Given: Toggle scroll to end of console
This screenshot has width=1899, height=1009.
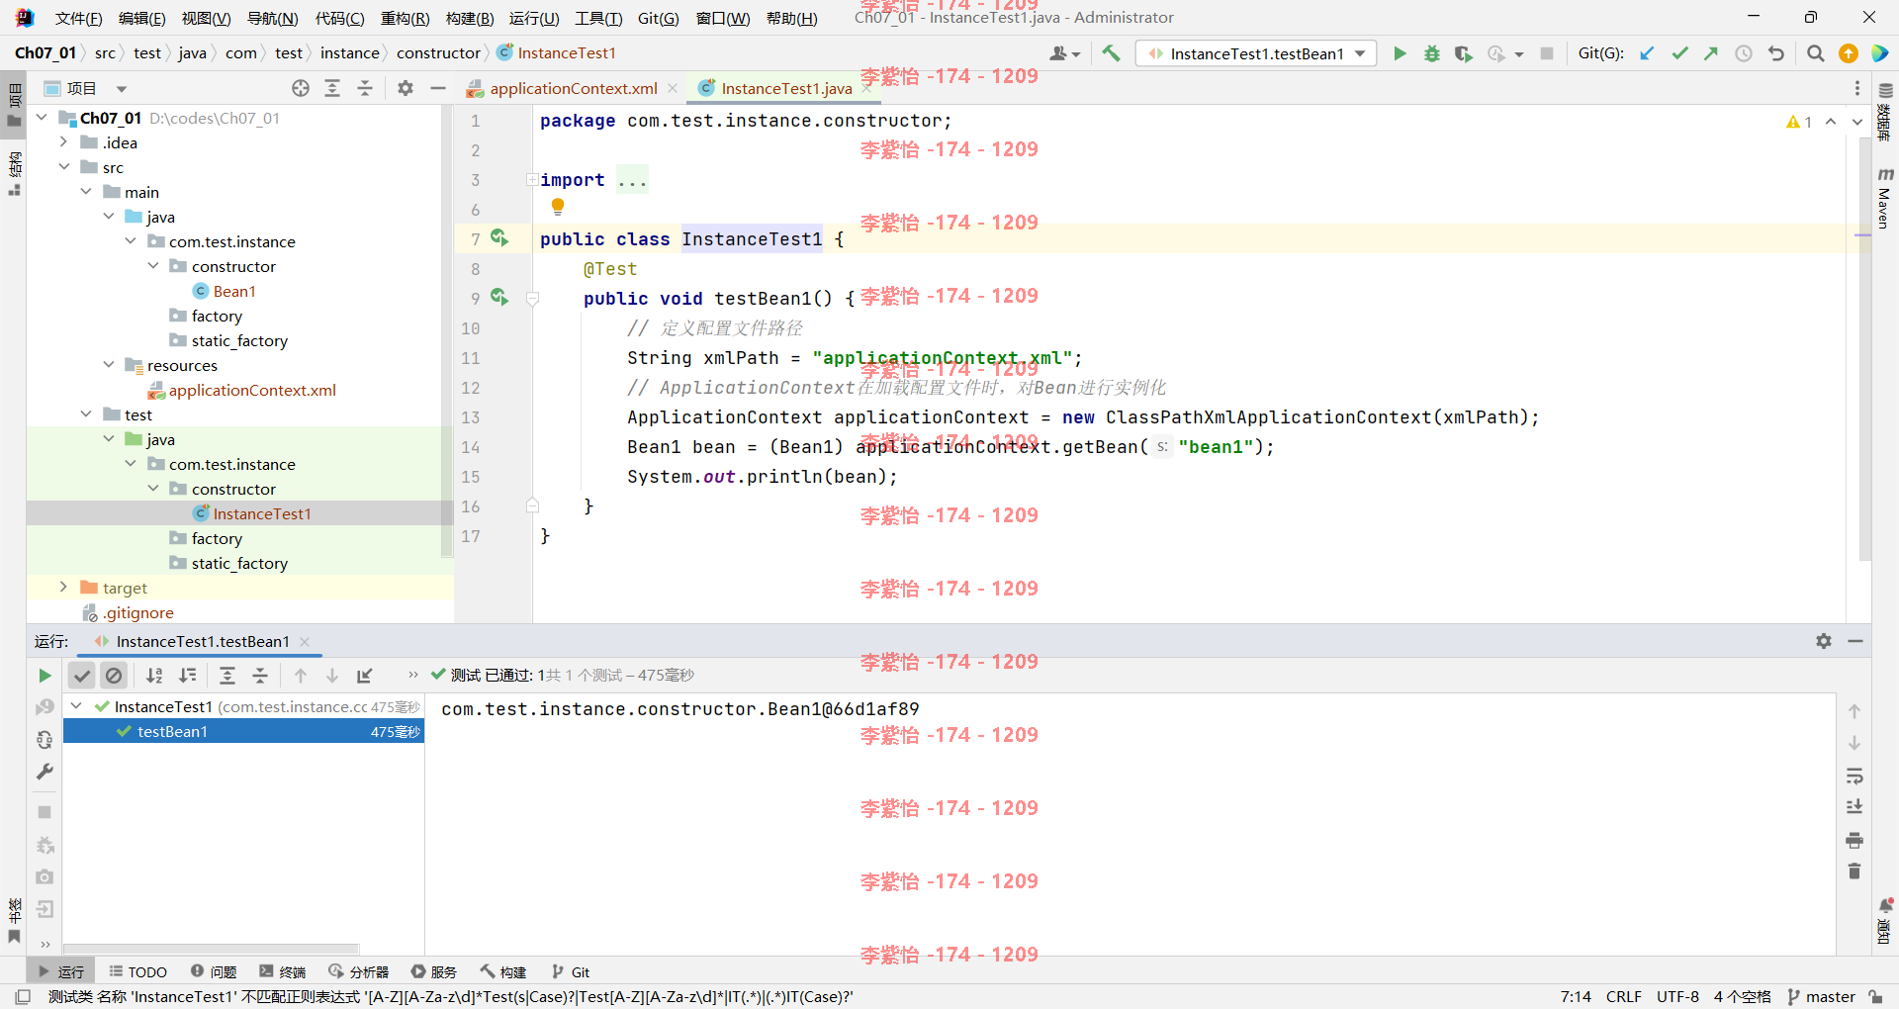Looking at the screenshot, I should point(1854,807).
